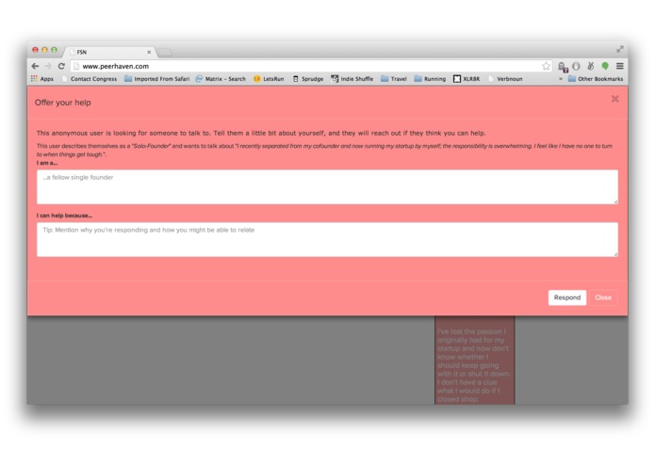
Task: Open the Chrome hamburger menu
Action: click(620, 66)
